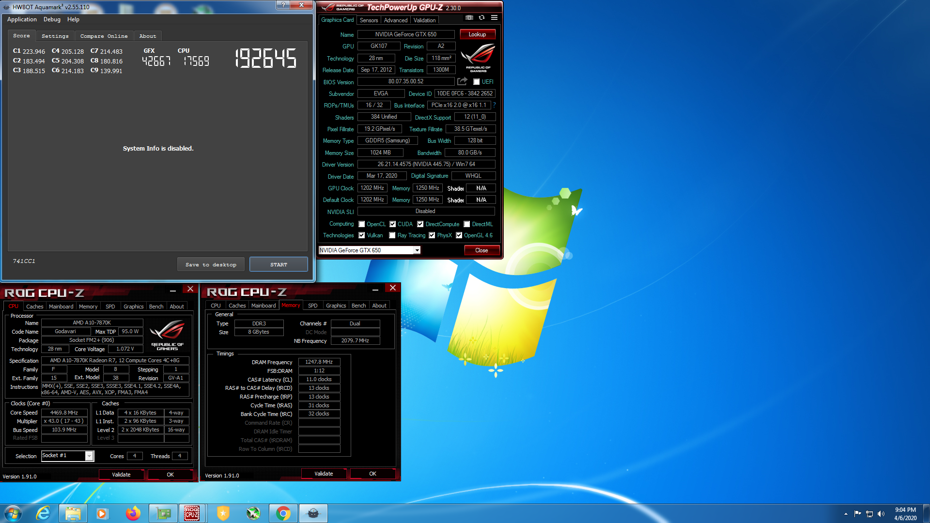Open Help menu in Aquamark
The height and width of the screenshot is (523, 930).
click(x=73, y=19)
